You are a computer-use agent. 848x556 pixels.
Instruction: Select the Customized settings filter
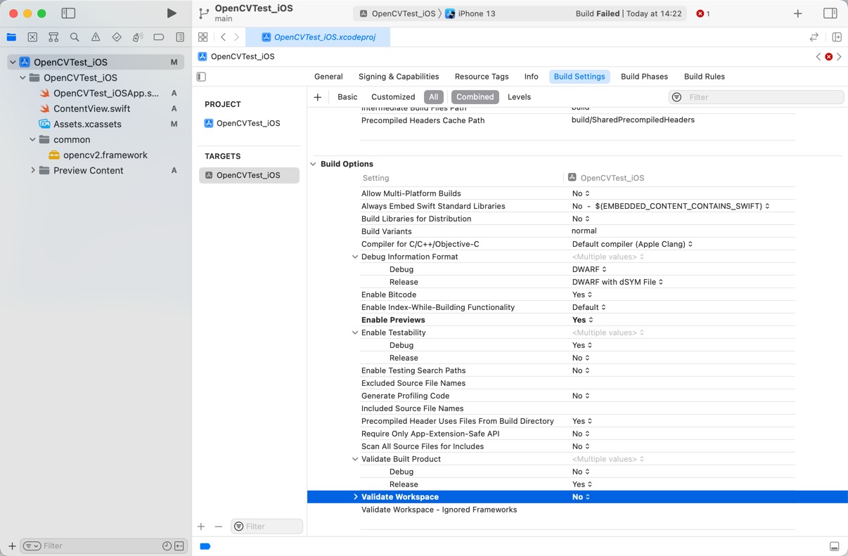(393, 97)
